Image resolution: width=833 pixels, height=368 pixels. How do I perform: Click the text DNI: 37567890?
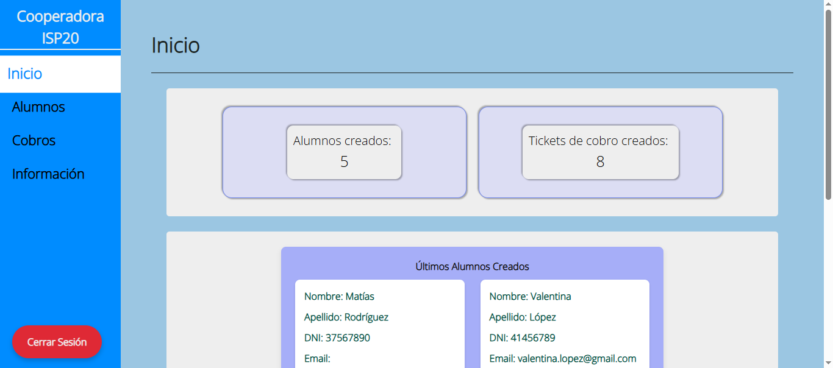pyautogui.click(x=337, y=338)
